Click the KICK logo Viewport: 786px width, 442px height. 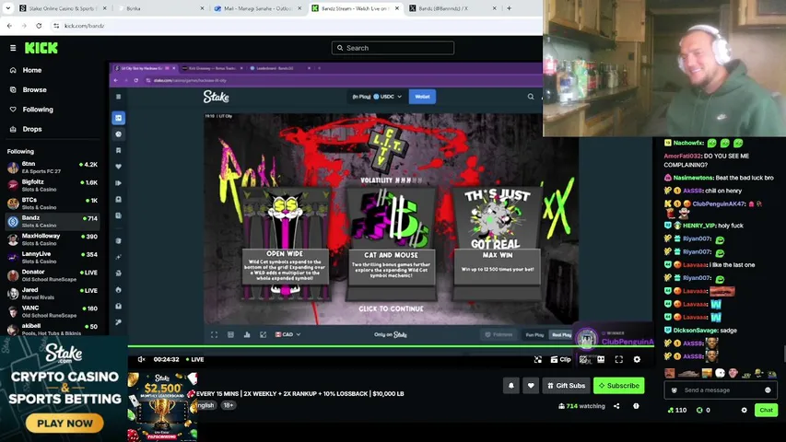tap(41, 48)
